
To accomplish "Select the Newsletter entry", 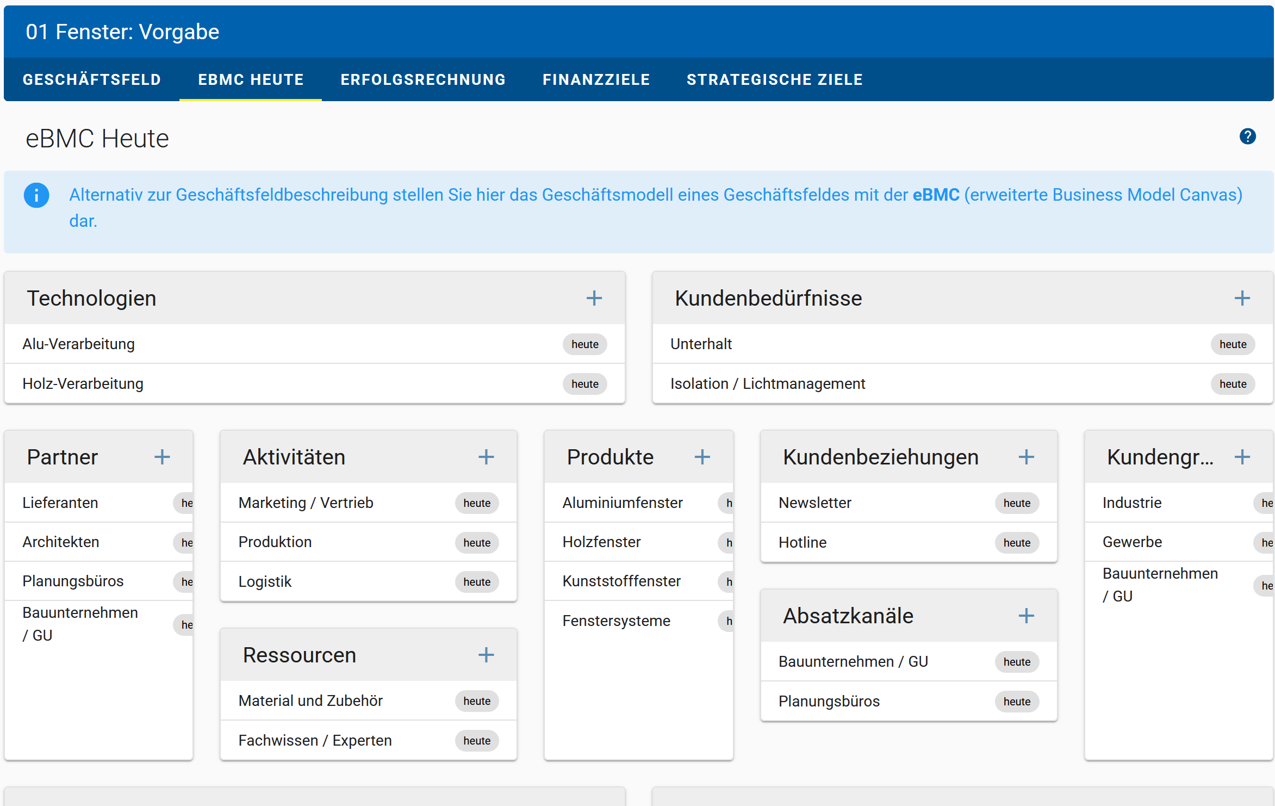I will (x=909, y=503).
